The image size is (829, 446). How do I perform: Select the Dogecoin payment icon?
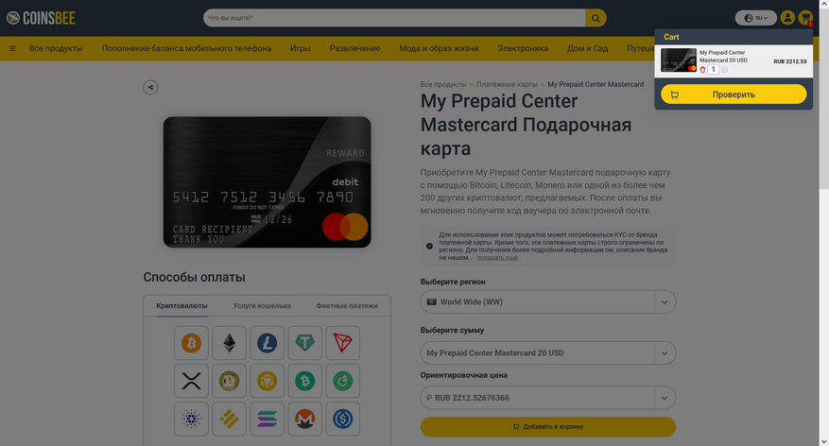(x=229, y=381)
